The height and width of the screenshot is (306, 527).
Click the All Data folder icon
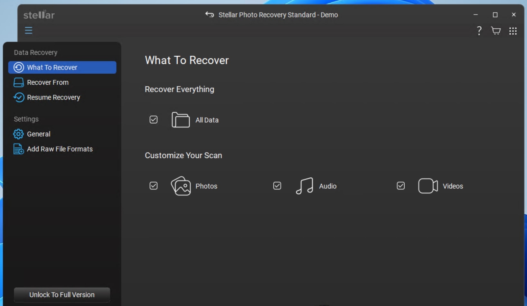(x=181, y=120)
